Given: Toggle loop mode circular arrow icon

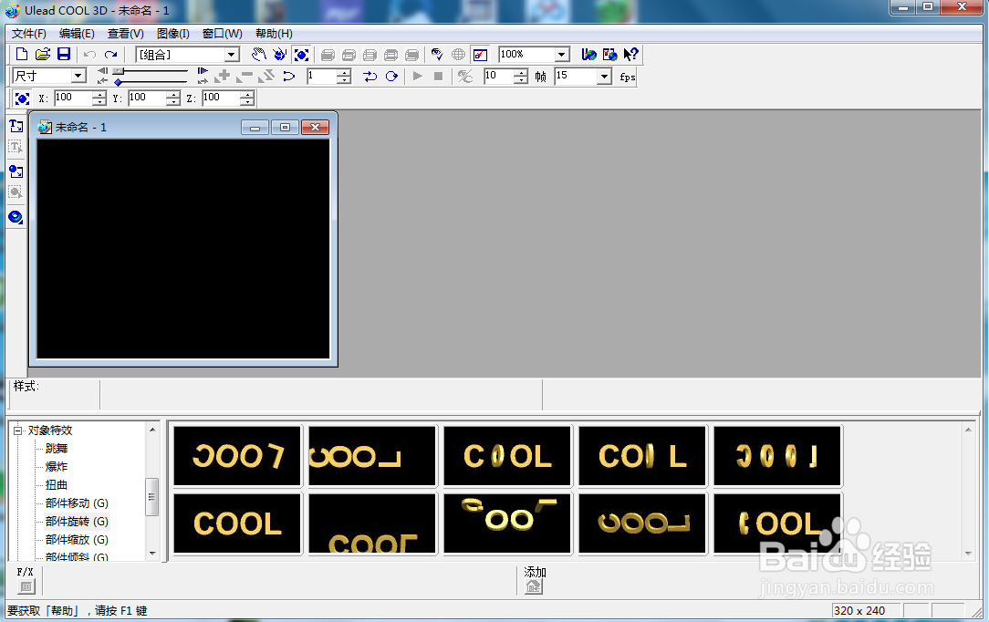Looking at the screenshot, I should tap(391, 77).
